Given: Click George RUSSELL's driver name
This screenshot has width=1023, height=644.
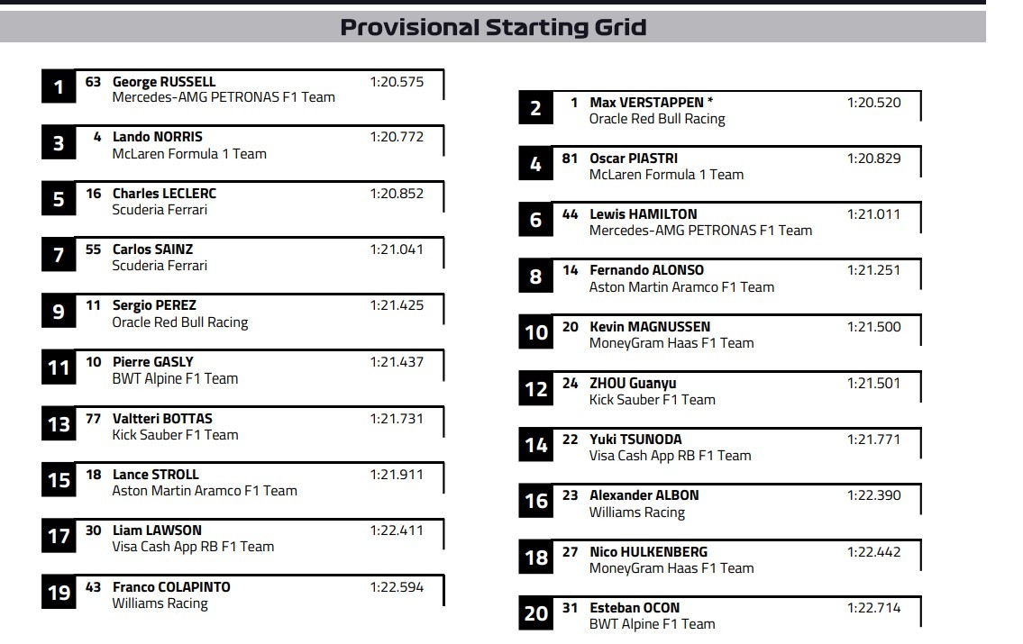Looking at the screenshot, I should coord(163,81).
